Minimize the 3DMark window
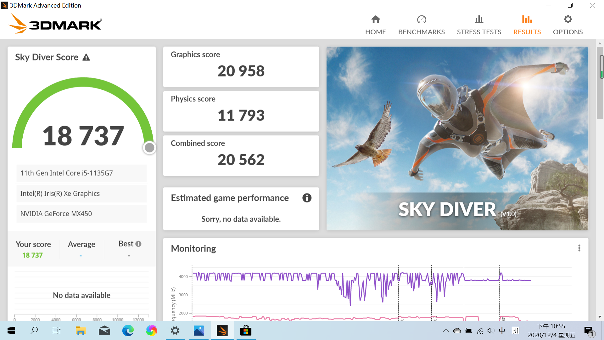Image resolution: width=604 pixels, height=340 pixels. pyautogui.click(x=548, y=5)
